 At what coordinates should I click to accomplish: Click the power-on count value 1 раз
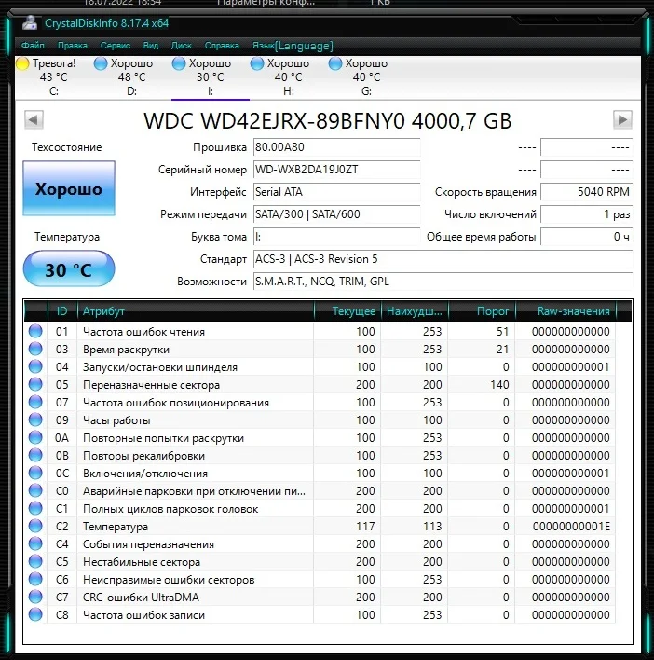[586, 214]
